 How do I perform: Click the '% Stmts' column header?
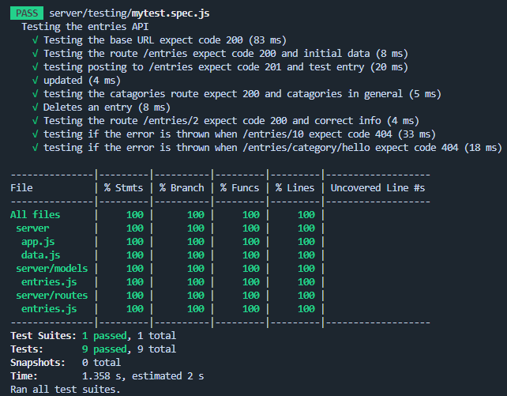tap(123, 188)
